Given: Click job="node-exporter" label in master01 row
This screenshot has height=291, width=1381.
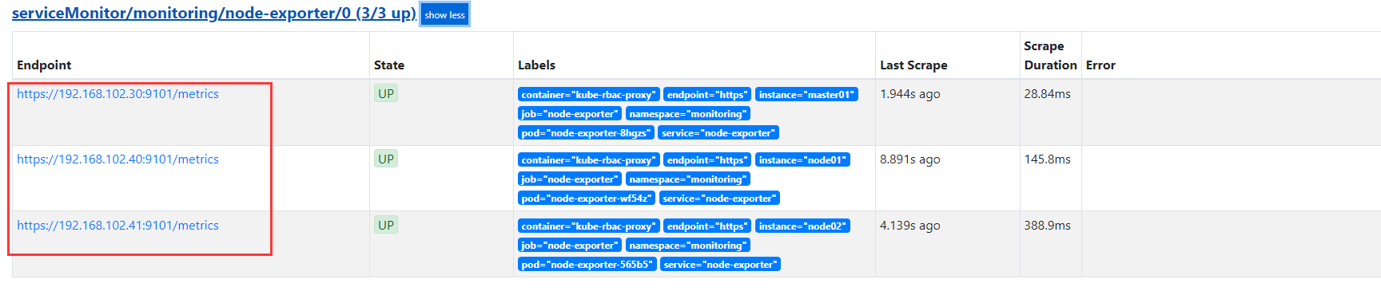Looking at the screenshot, I should coord(570,114).
